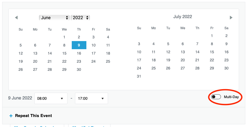Advance to next month with right arrow

point(231,18)
